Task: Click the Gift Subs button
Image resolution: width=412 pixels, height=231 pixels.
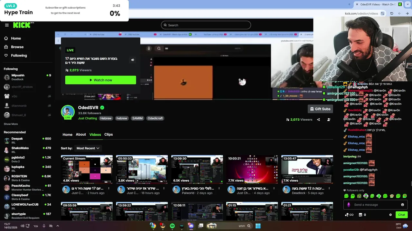Action: point(320,109)
